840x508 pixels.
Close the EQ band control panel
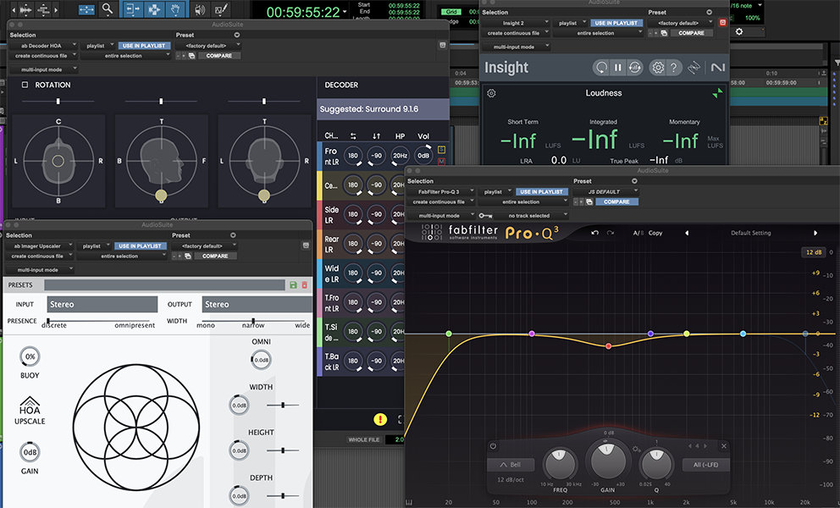(724, 446)
